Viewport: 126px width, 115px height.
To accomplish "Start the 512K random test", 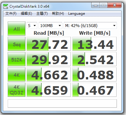I will [x=17, y=59].
